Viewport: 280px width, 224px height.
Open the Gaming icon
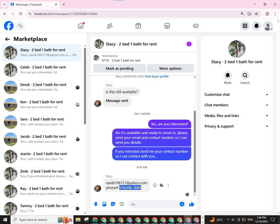tap(195, 26)
